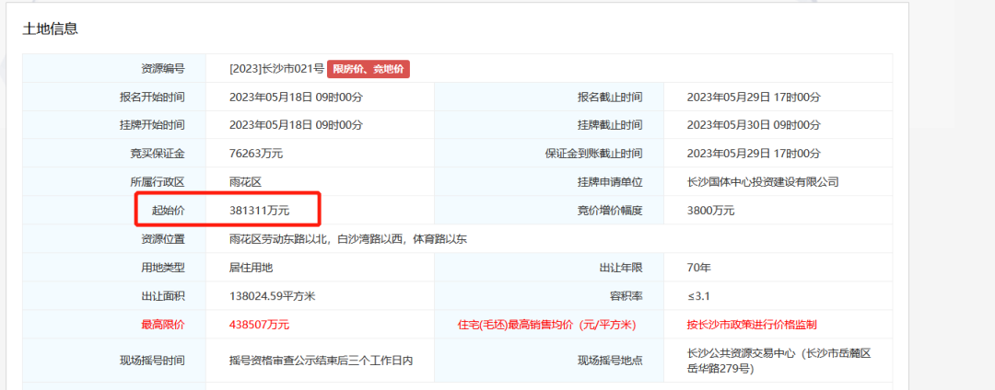Click the red 最高限价 label
Image resolution: width=995 pixels, height=390 pixels.
pos(163,325)
